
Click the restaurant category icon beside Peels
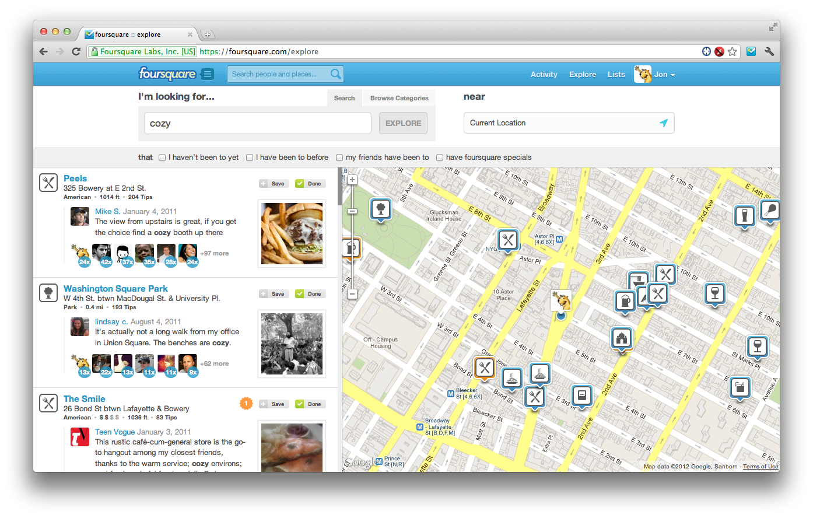(48, 183)
